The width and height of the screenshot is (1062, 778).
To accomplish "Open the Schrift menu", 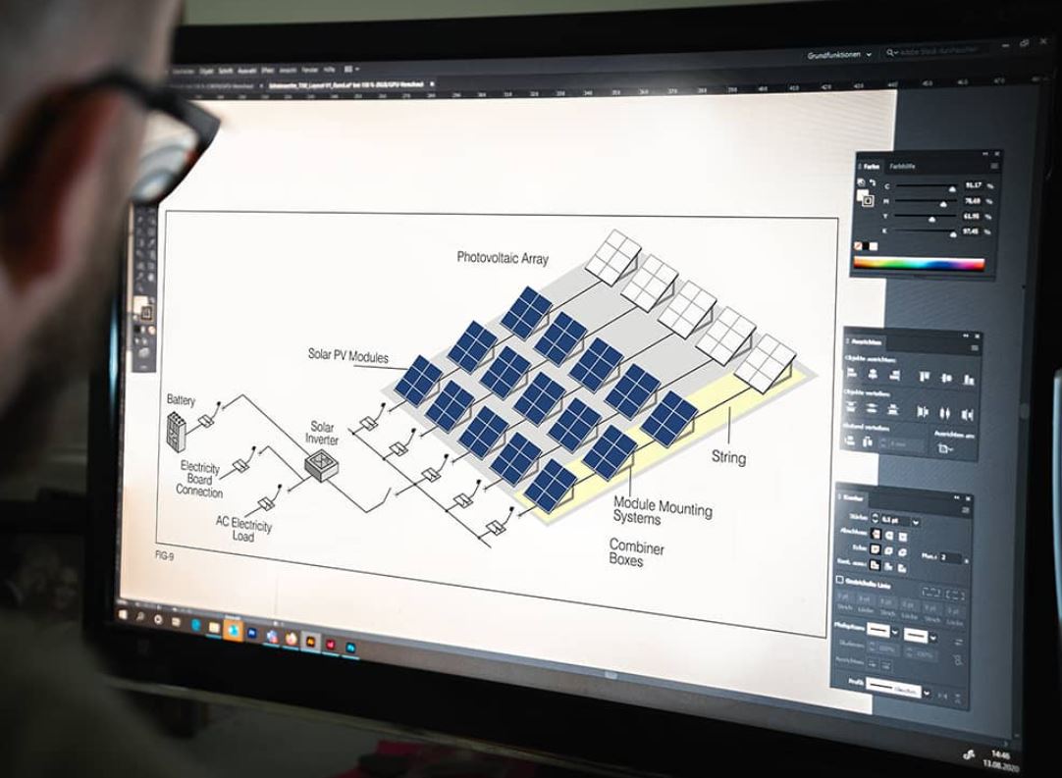I will pos(225,71).
